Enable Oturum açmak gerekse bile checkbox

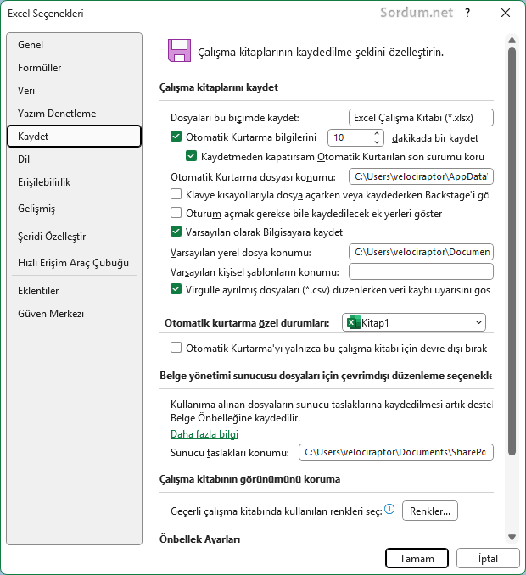tap(176, 213)
